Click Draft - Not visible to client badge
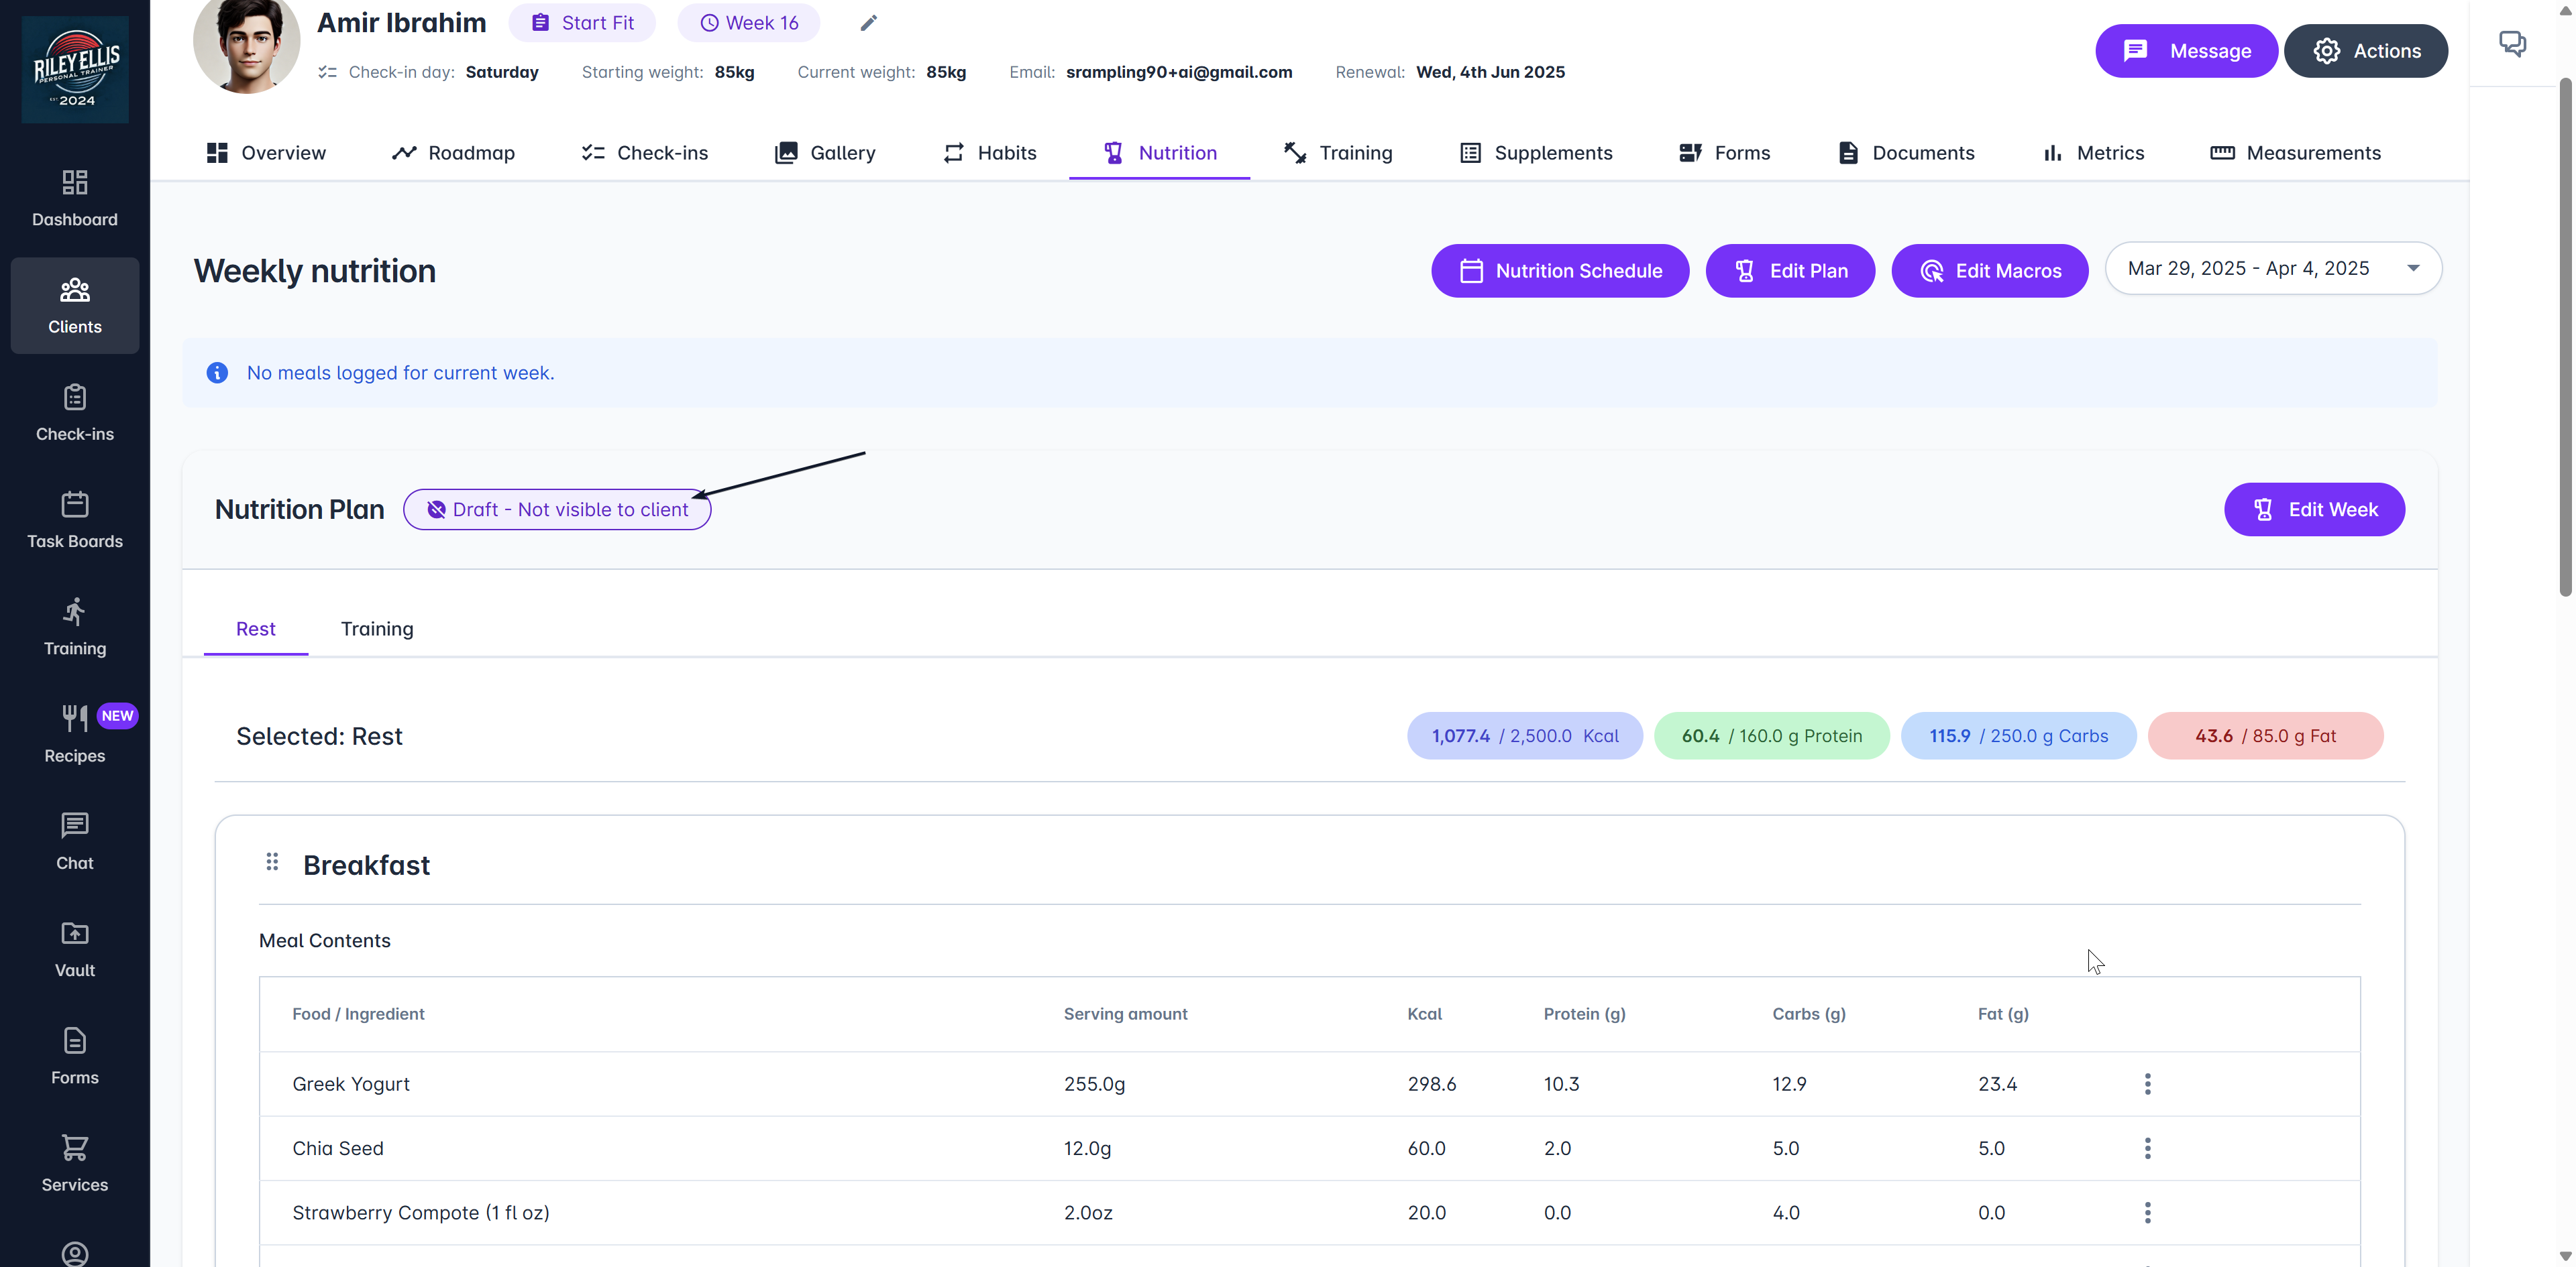Screen dimensions: 2576x1267 click(557, 509)
